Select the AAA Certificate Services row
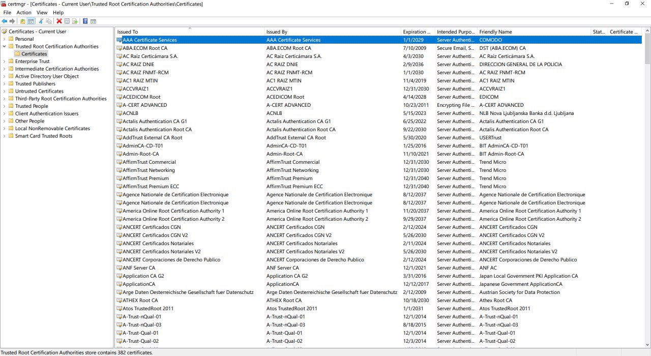651x356 pixels. (378, 40)
